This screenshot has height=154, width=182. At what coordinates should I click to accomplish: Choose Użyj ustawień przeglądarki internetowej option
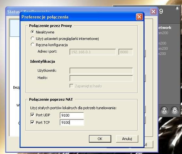(x=32, y=38)
